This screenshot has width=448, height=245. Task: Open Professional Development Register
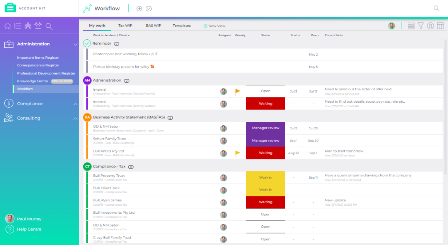(46, 73)
